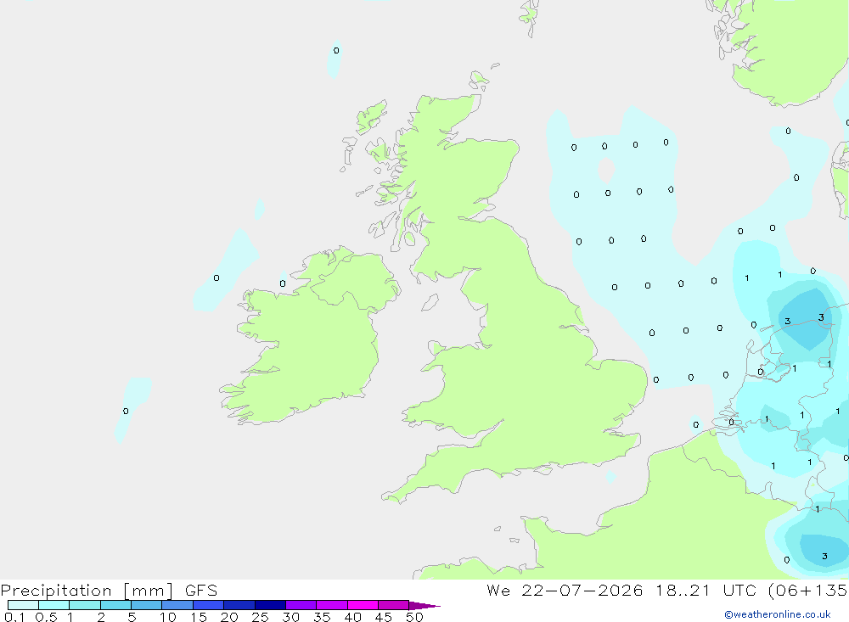The width and height of the screenshot is (849, 622).
Task: Pick the 15–20 mm legend swatch
Action: pos(209,605)
